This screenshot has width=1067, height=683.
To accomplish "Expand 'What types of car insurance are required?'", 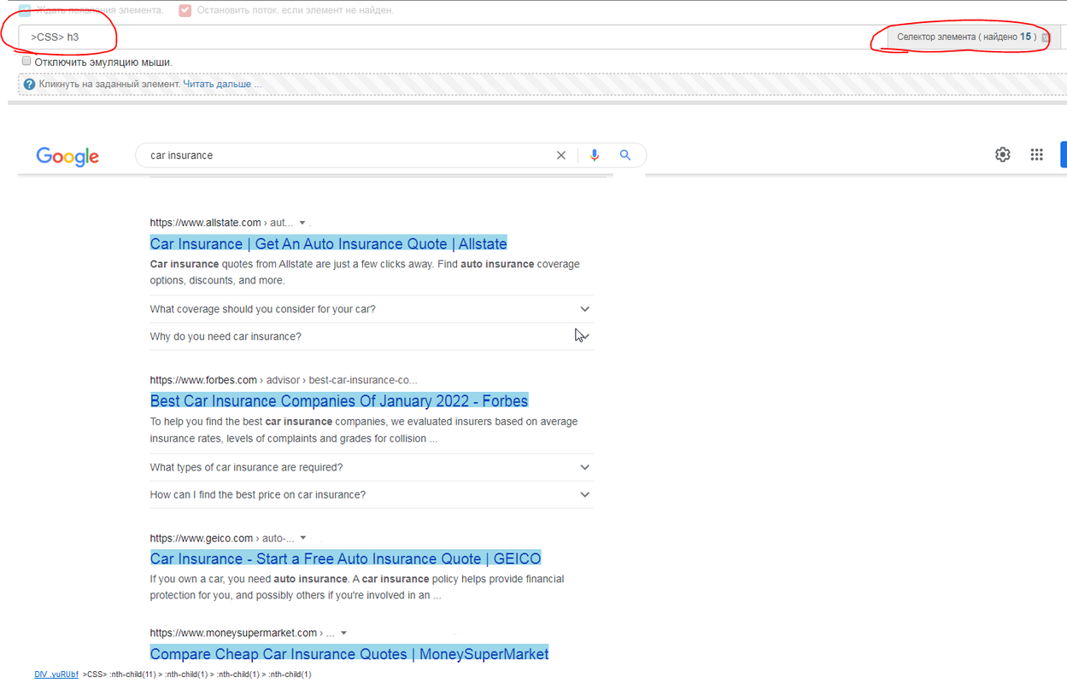I will pyautogui.click(x=372, y=467).
